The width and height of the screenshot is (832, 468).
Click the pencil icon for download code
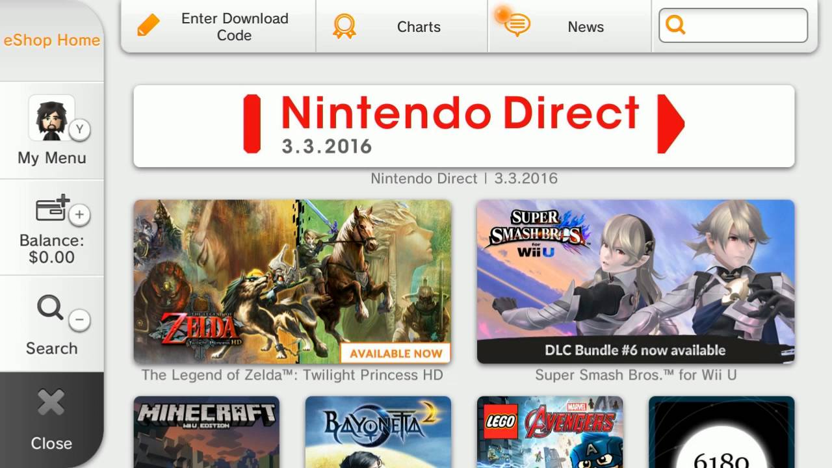coord(148,26)
